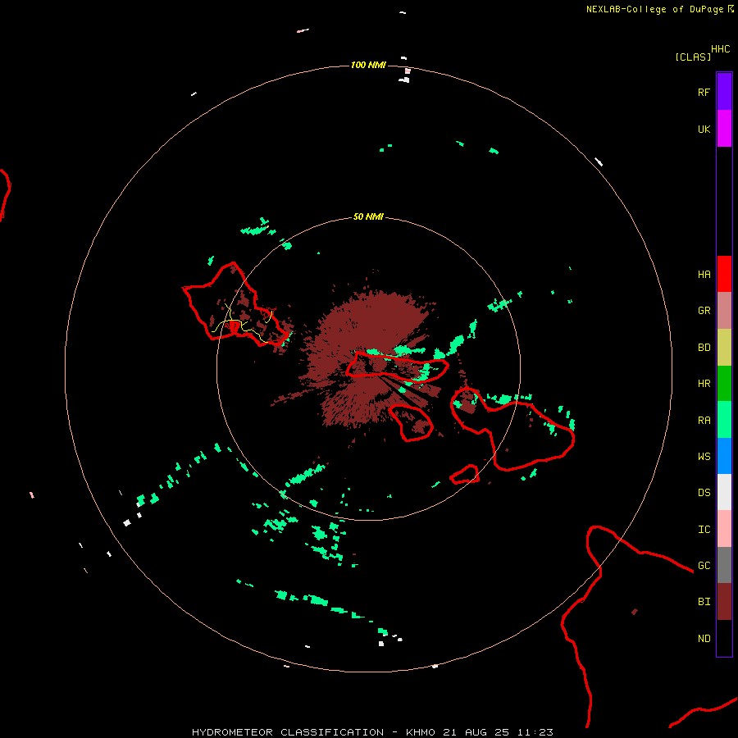The height and width of the screenshot is (738, 738).
Task: Click the UK magenta legend swatch
Action: tap(724, 129)
